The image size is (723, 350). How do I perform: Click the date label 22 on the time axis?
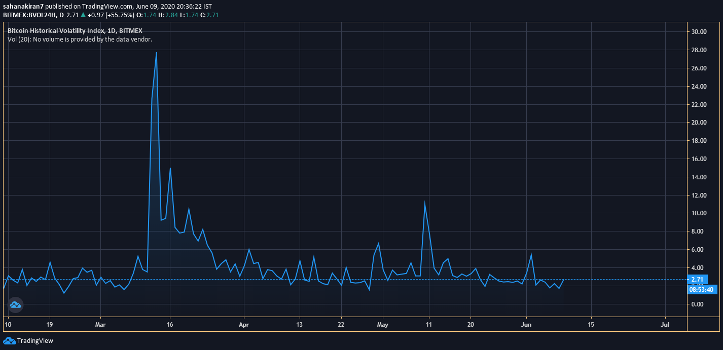pyautogui.click(x=341, y=324)
